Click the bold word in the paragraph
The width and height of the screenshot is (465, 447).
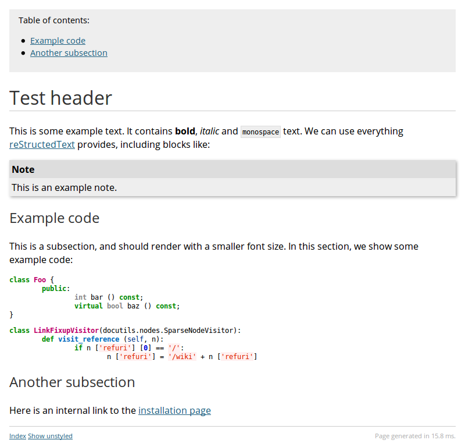click(x=184, y=131)
